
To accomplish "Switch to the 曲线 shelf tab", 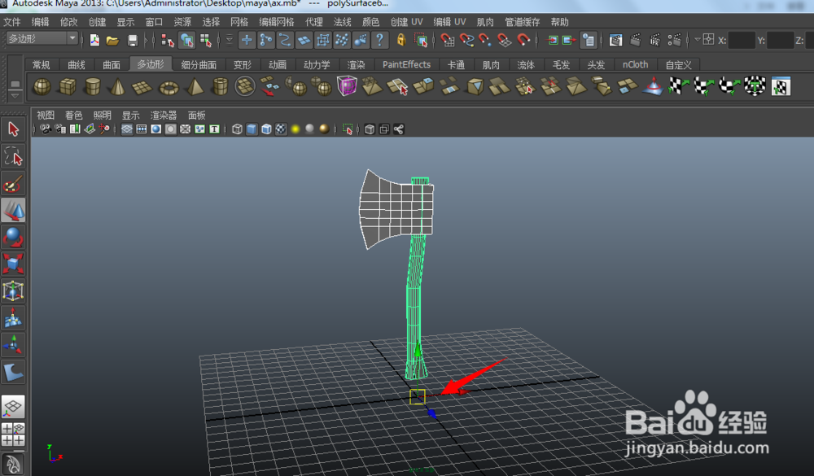I will [x=77, y=64].
